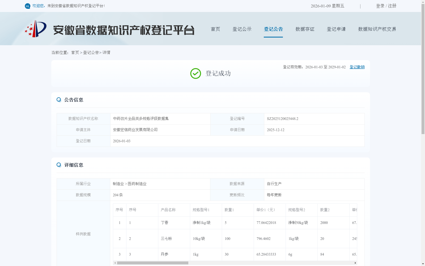Screen dimensions: 425x266
Task: Click breadcrumb 首页 link
Action: 75,52
